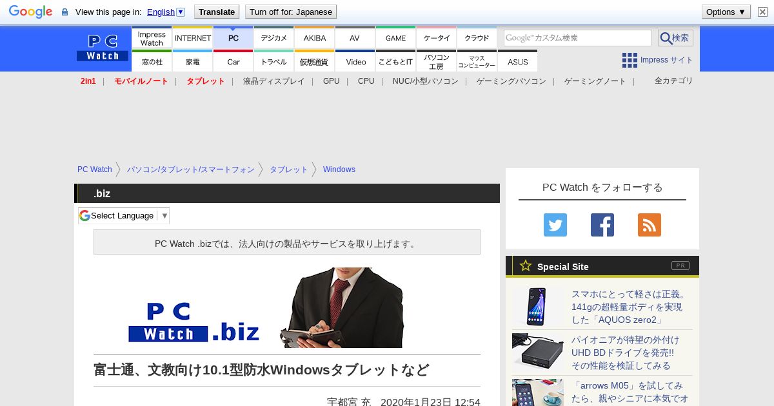
Task: Click the .biz section header
Action: (x=287, y=193)
